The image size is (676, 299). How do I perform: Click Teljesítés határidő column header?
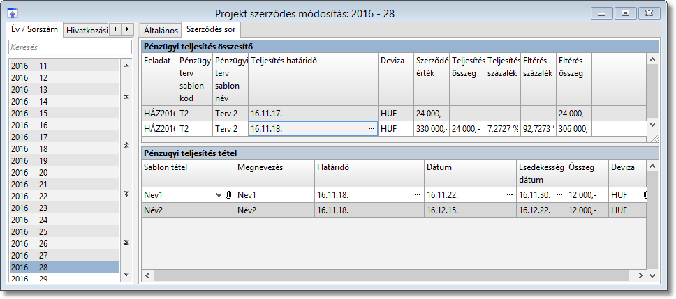314,79
